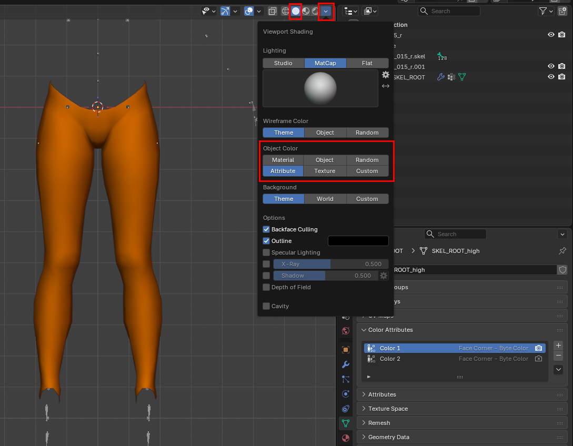This screenshot has width=573, height=446.
Task: Open the Object Data mesh tab
Action: click(x=345, y=423)
